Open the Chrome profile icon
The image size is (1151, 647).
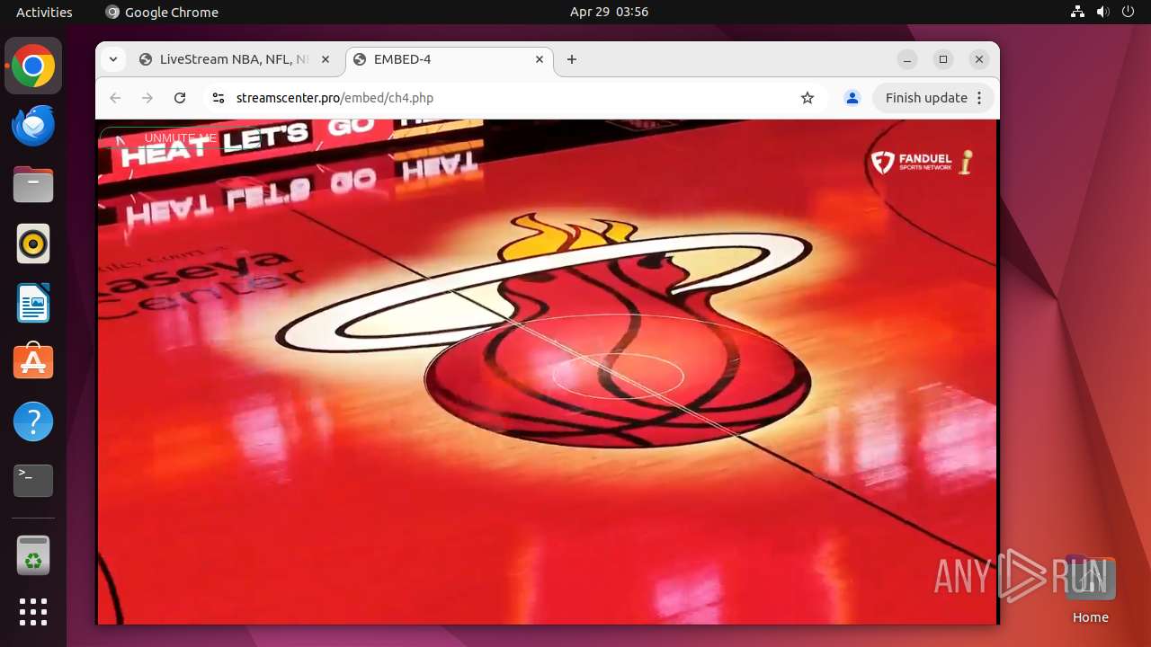click(x=852, y=98)
